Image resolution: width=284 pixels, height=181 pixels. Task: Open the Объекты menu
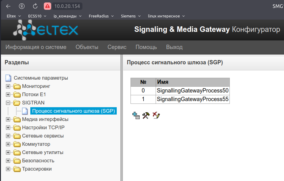(87, 47)
